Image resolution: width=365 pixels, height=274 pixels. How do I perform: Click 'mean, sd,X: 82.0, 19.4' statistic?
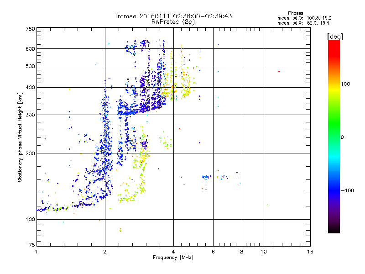(303, 23)
